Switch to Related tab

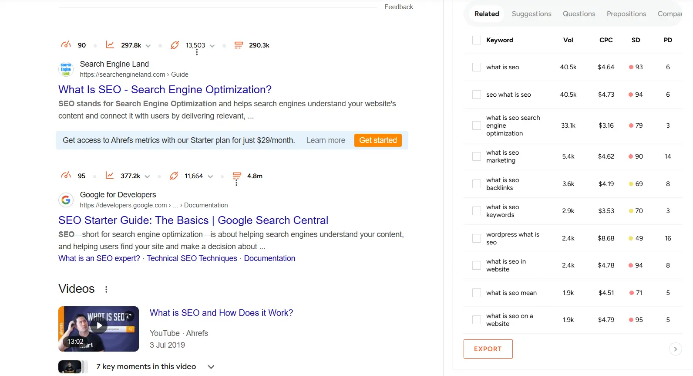click(487, 14)
